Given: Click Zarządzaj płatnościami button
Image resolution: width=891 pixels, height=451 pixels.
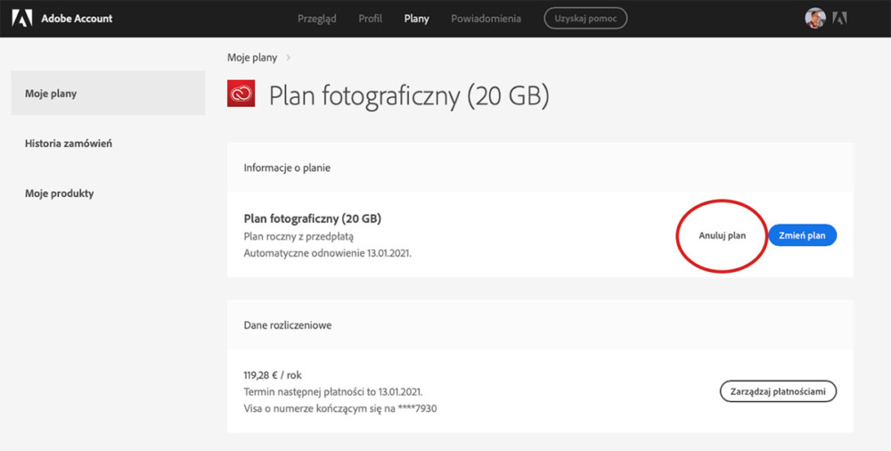Looking at the screenshot, I should point(779,391).
